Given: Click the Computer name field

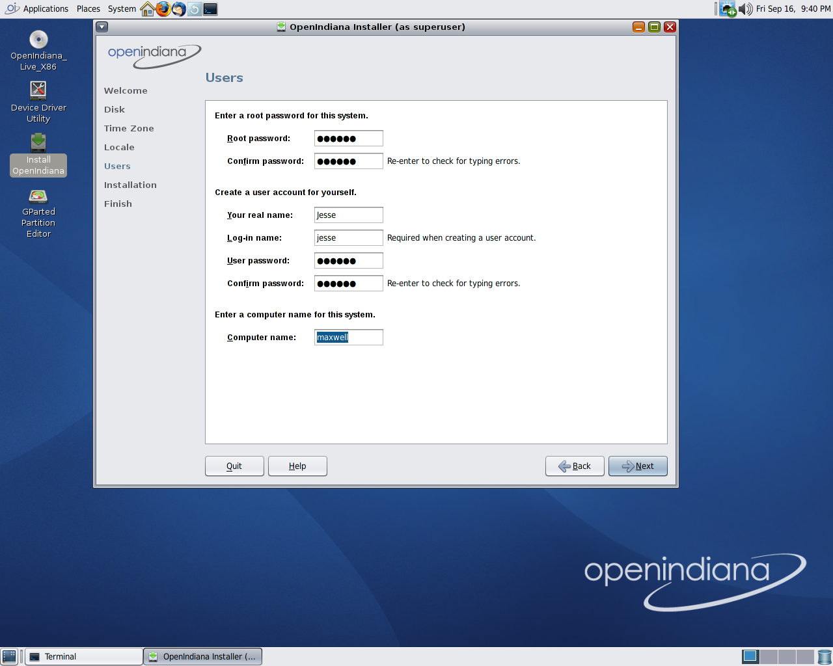Looking at the screenshot, I should point(349,338).
